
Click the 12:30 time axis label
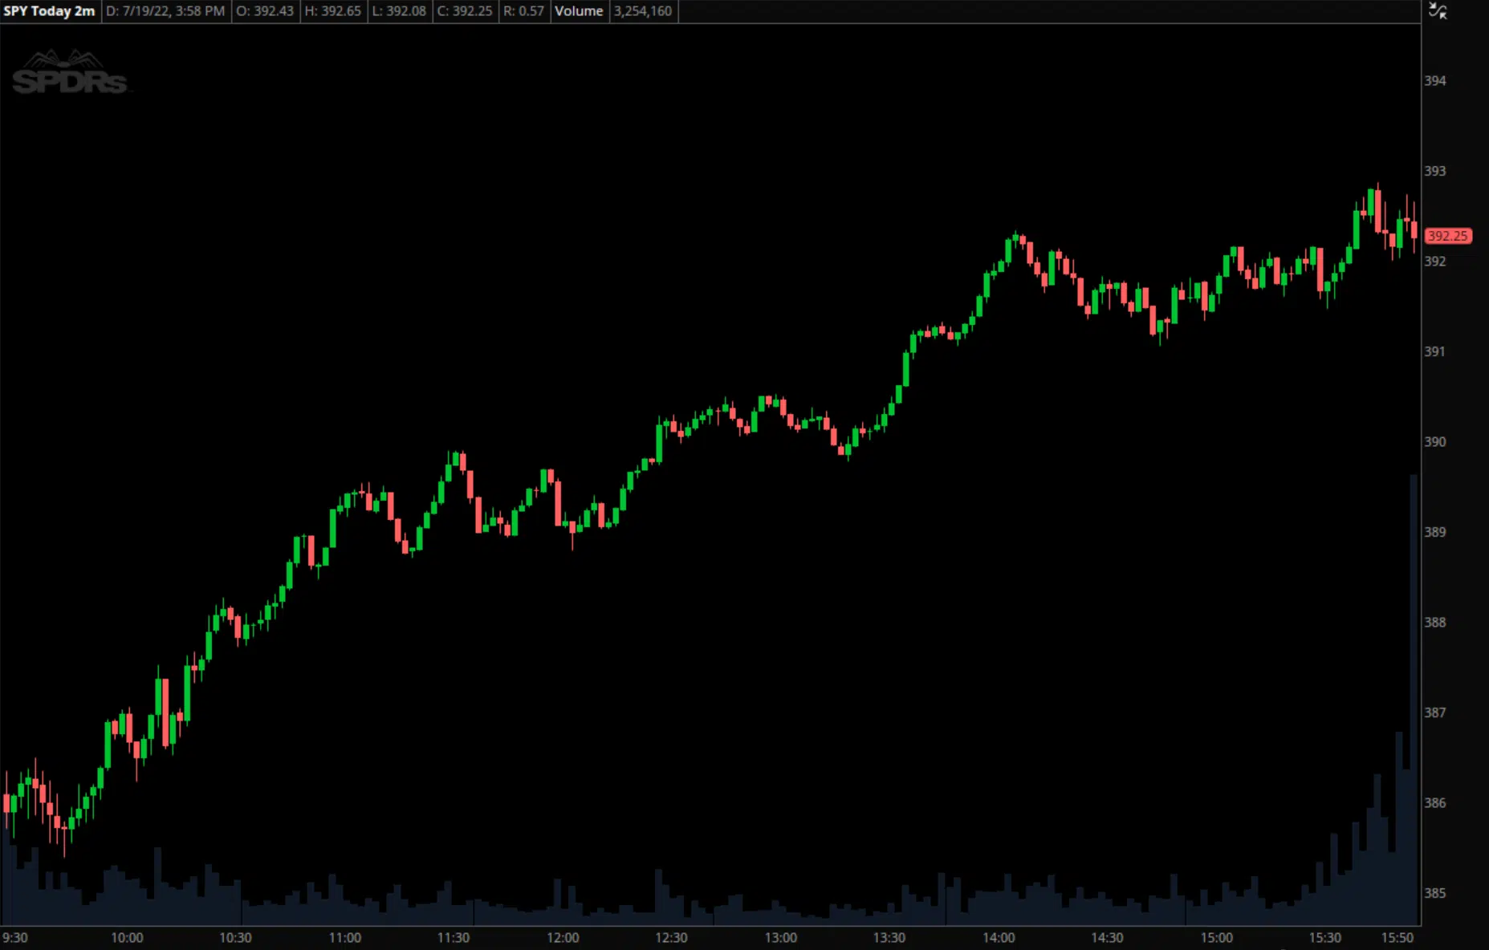(671, 938)
